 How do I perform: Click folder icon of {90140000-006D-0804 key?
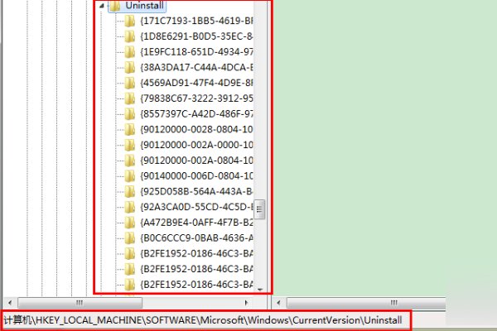pyautogui.click(x=129, y=175)
